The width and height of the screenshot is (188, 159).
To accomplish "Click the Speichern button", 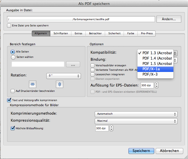I will coord(141,151).
